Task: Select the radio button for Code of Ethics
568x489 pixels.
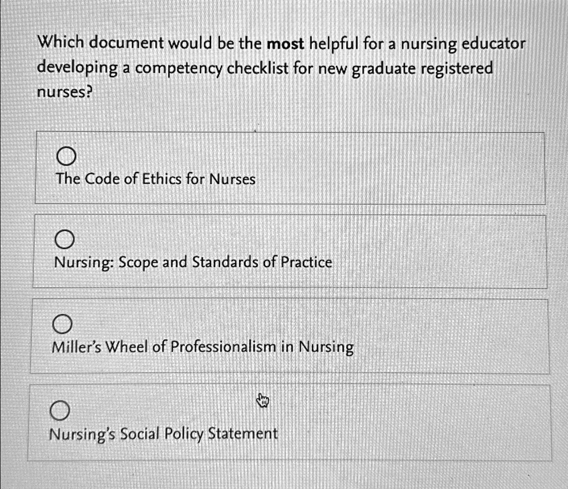Action: (66, 155)
